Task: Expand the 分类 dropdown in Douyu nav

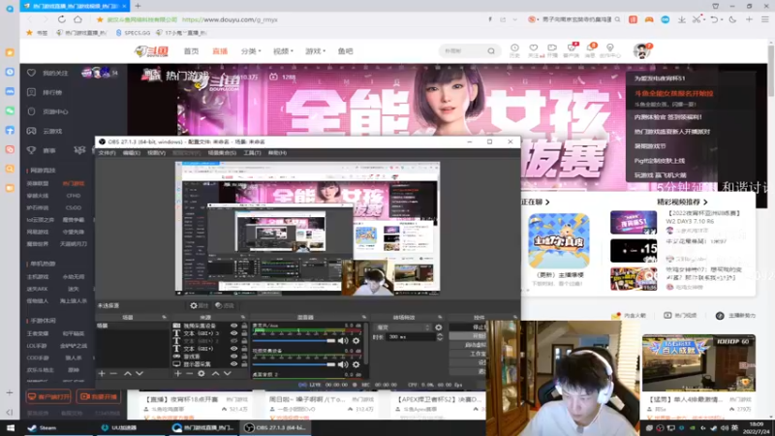Action: 251,51
